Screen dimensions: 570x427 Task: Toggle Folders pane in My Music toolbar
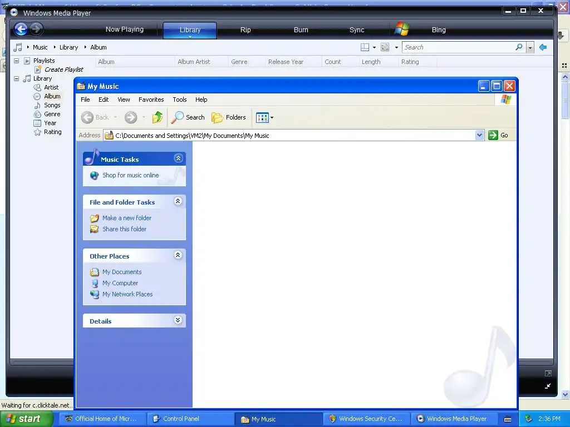pos(229,117)
